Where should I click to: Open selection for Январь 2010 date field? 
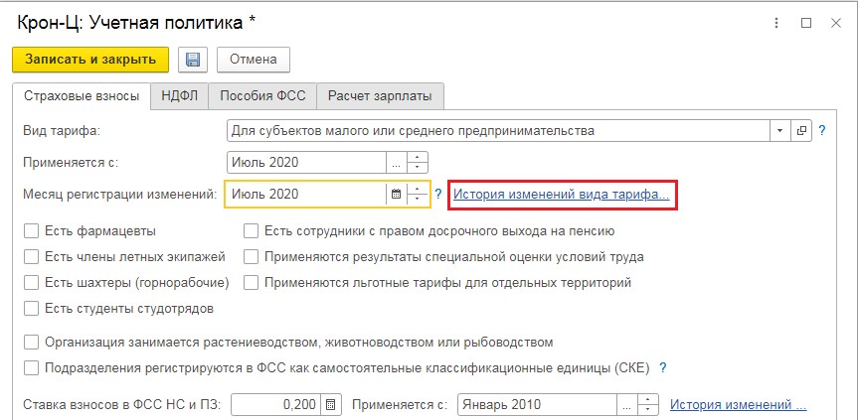coord(626,404)
